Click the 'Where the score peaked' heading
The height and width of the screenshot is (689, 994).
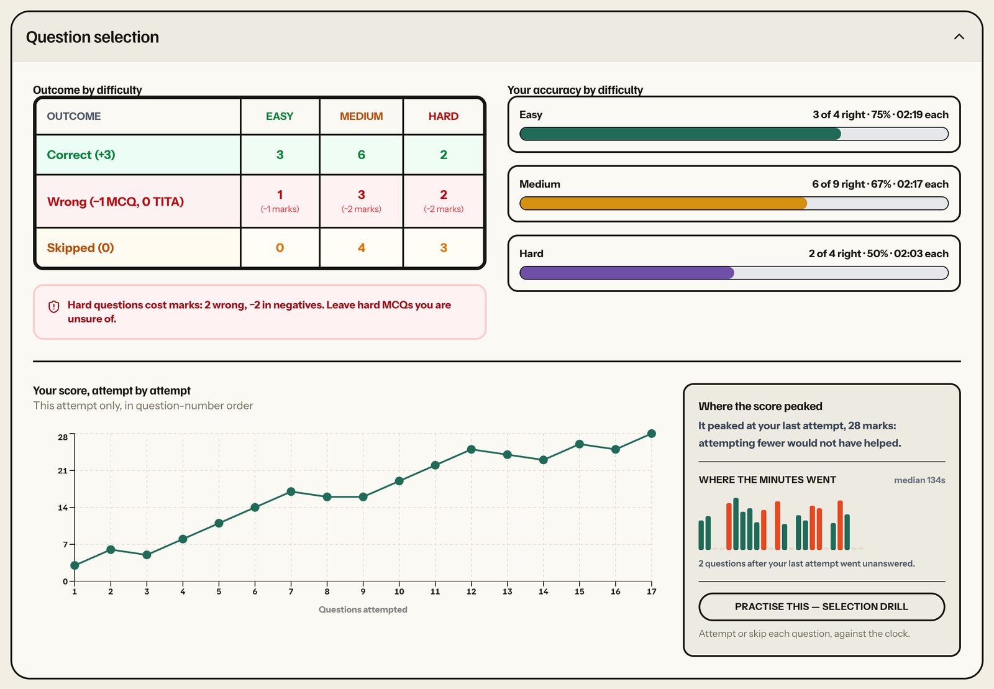[x=760, y=406]
